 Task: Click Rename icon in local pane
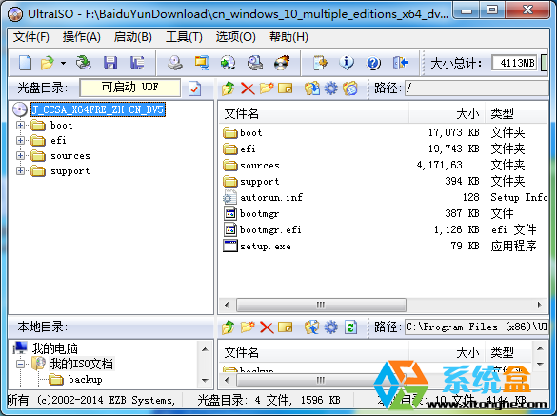pyautogui.click(x=286, y=327)
